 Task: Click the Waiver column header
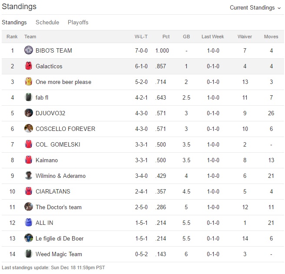[x=245, y=37]
